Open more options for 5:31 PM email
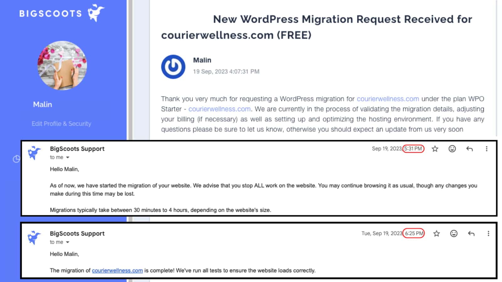Viewport: 502px width, 282px height. click(x=487, y=149)
